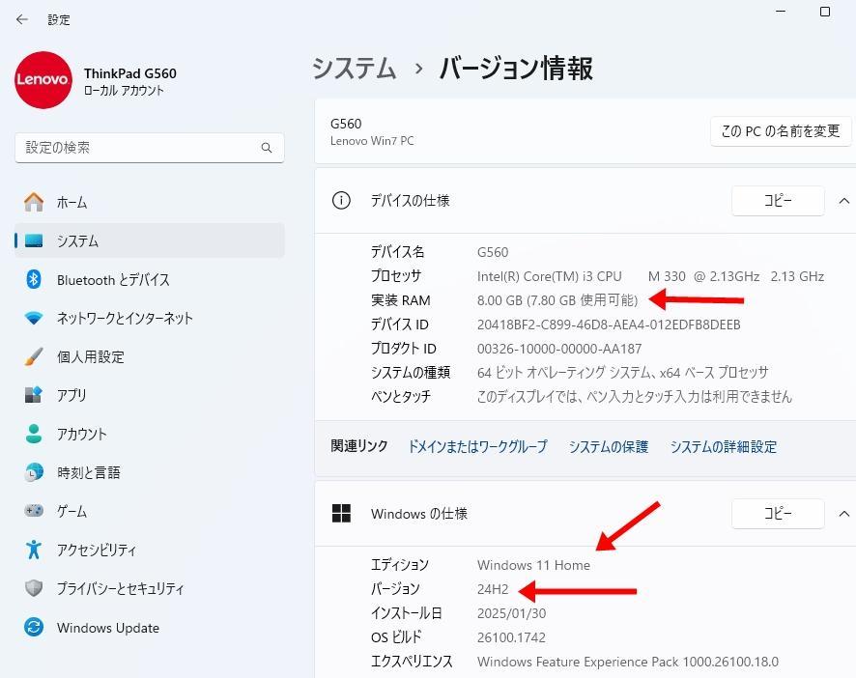The height and width of the screenshot is (678, 856).
Task: Minimize the settings window
Action: [x=781, y=11]
